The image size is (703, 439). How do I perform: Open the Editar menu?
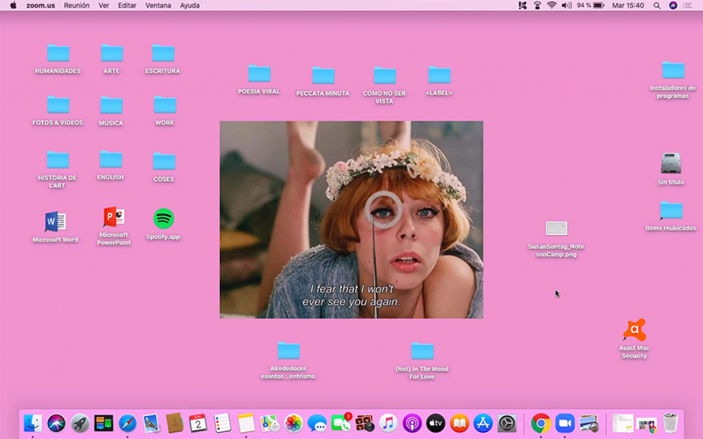tap(127, 5)
